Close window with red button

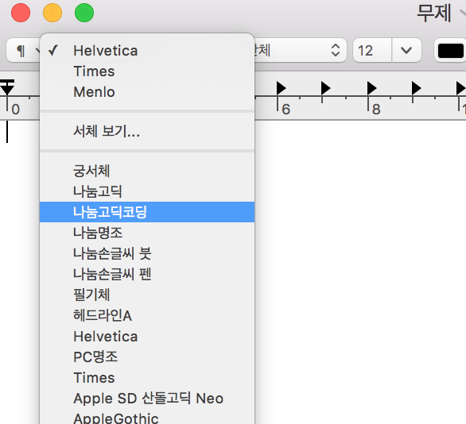21,13
